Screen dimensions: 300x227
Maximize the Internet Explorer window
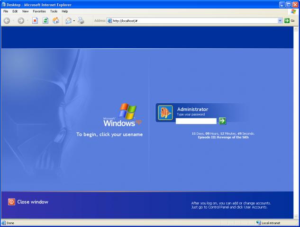point(289,5)
